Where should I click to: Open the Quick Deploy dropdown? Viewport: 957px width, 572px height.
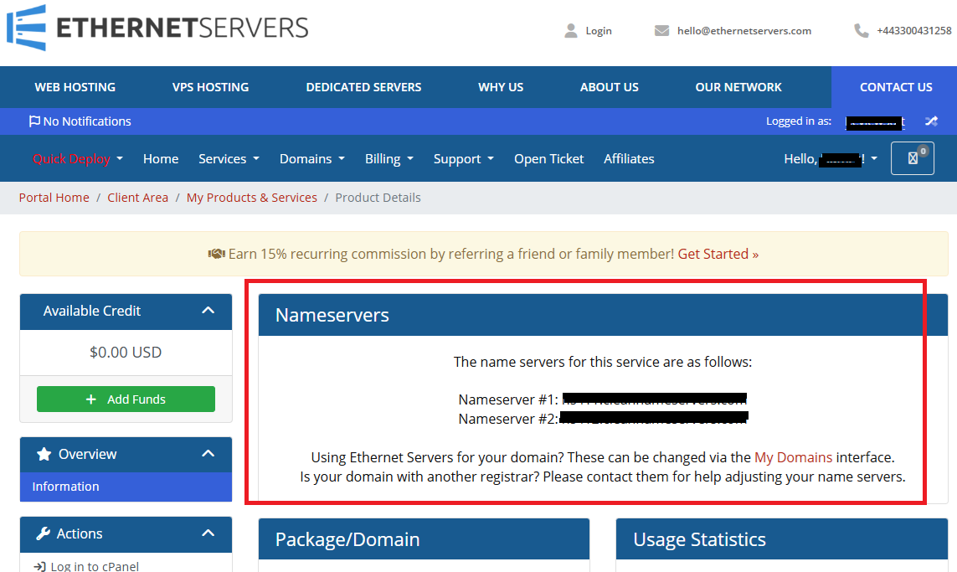(x=78, y=159)
